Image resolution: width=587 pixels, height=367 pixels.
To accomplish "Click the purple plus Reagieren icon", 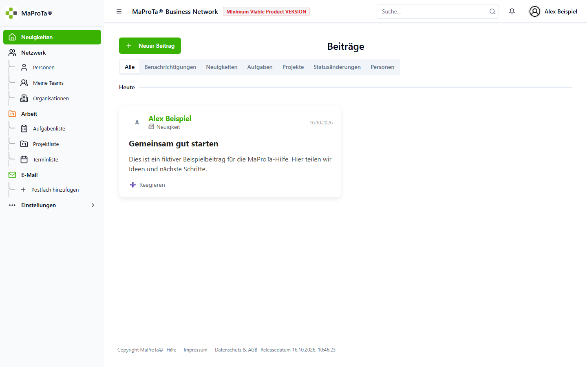I will (x=132, y=185).
